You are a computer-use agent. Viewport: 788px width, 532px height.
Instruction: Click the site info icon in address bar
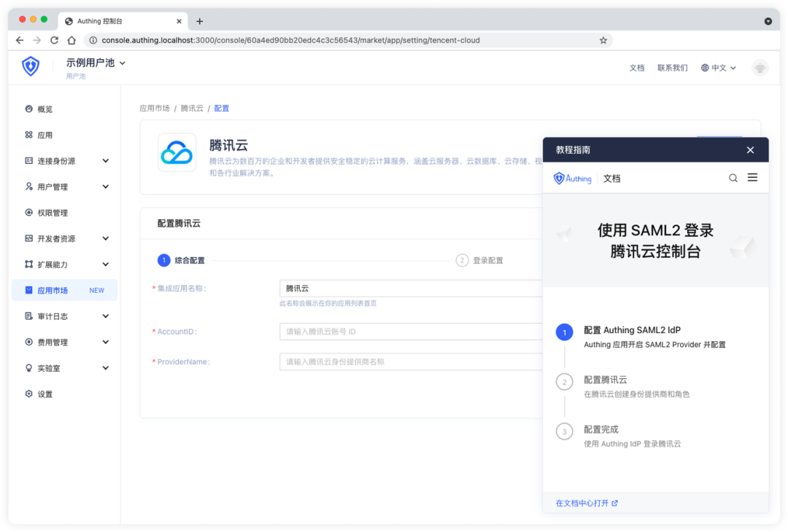(93, 40)
